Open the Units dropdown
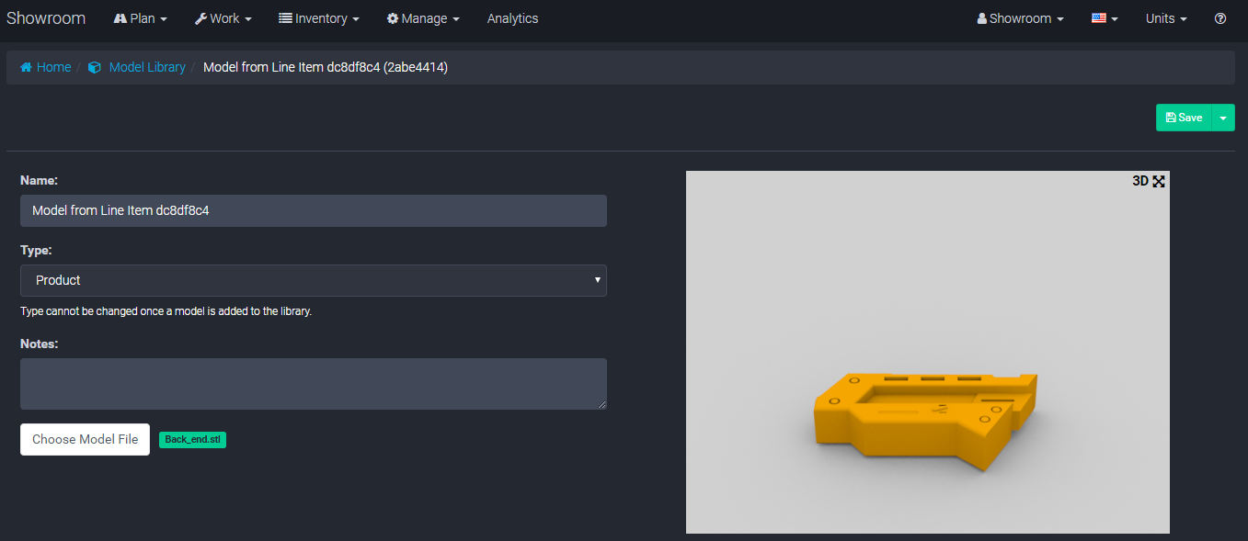The image size is (1248, 541). 1165,18
